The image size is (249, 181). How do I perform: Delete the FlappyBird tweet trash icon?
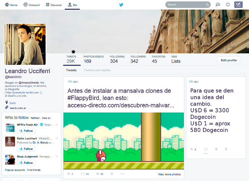pos(112,174)
